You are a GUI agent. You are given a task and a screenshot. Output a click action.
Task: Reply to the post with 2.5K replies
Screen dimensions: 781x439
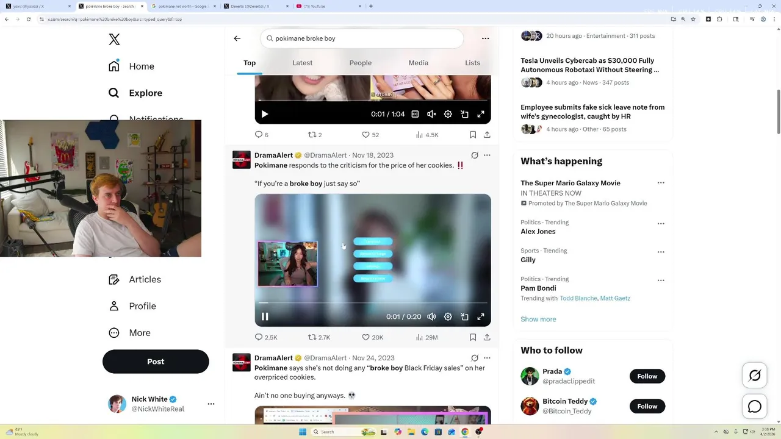click(265, 337)
